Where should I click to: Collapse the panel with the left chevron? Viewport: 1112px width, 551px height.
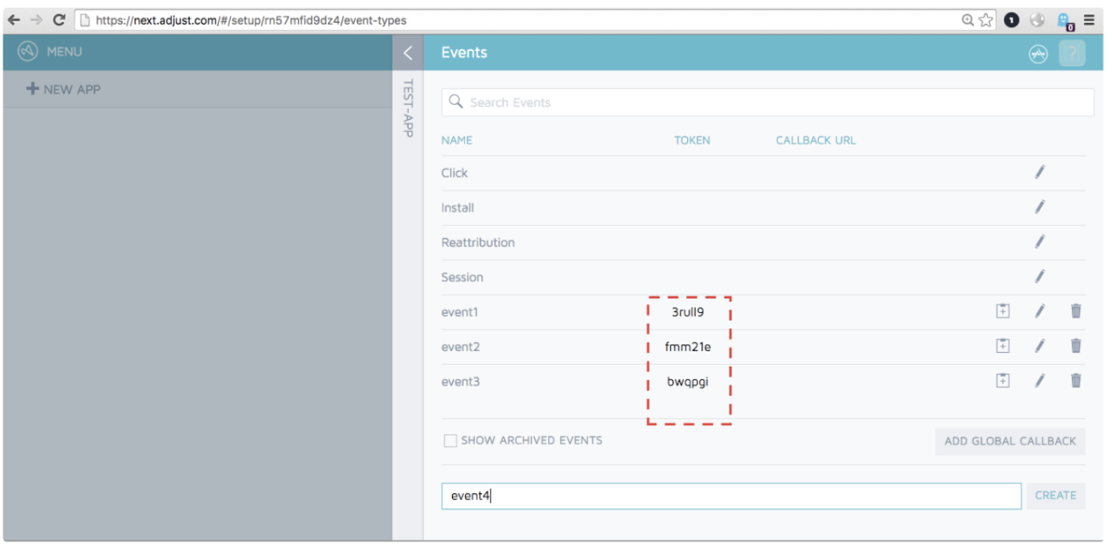408,54
